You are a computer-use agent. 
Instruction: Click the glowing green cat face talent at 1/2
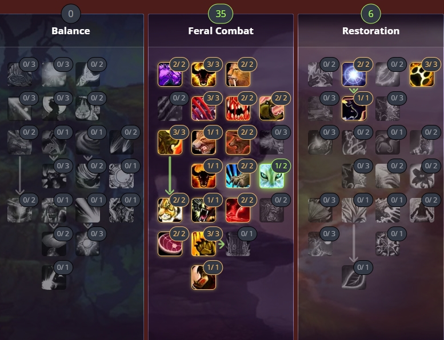click(271, 176)
